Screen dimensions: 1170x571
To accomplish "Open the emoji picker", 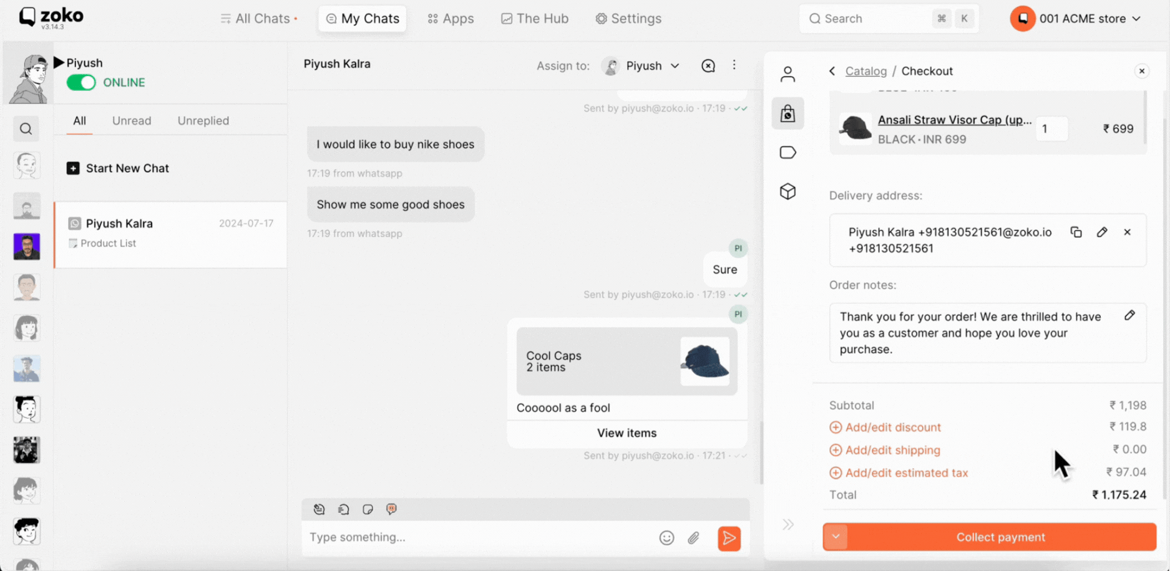I will pos(666,538).
